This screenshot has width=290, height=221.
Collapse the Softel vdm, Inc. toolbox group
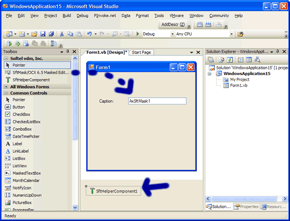point(6,58)
